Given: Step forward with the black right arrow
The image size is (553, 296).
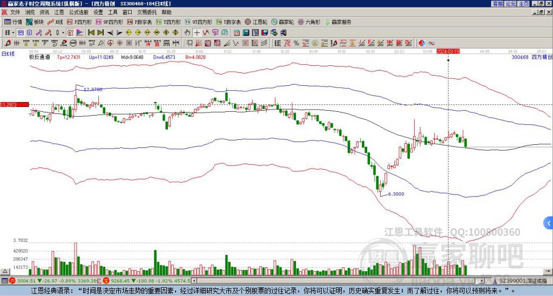Looking at the screenshot, I should tap(119, 33).
